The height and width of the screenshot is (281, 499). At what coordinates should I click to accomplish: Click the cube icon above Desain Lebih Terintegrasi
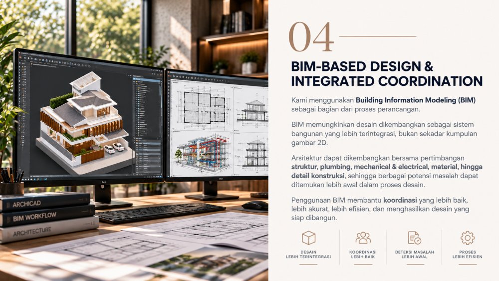[x=308, y=238]
